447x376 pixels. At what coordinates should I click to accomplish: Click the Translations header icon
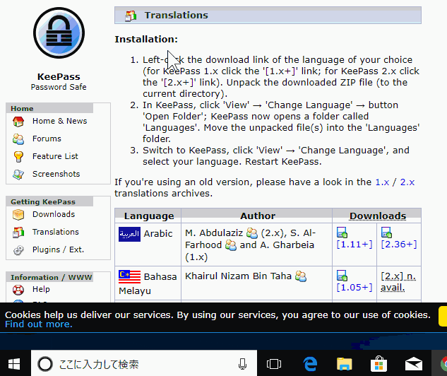(x=131, y=16)
